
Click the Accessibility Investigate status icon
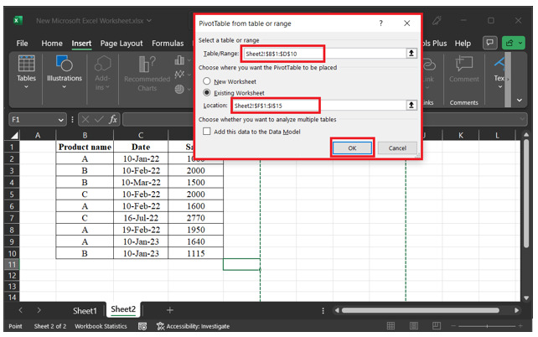(161, 326)
